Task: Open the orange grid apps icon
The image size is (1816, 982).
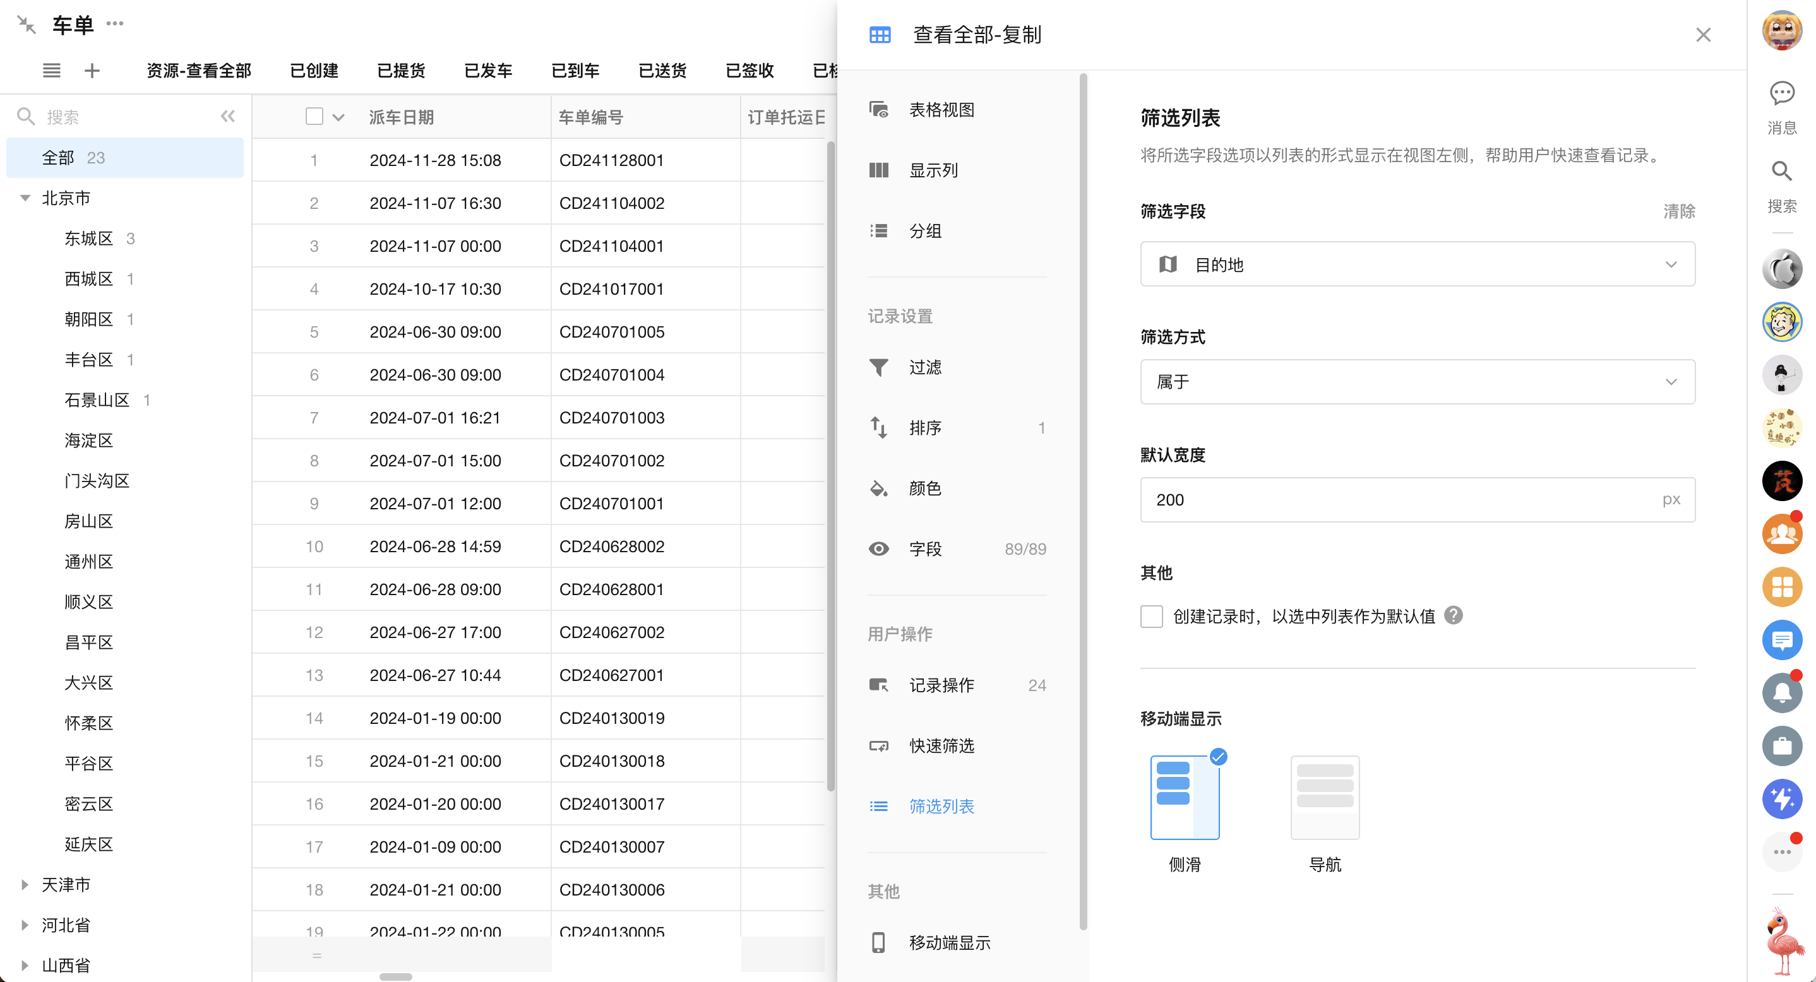Action: (1782, 588)
